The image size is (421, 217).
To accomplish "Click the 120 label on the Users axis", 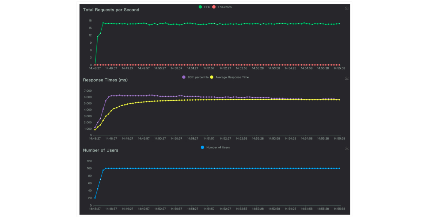I will click(90, 161).
